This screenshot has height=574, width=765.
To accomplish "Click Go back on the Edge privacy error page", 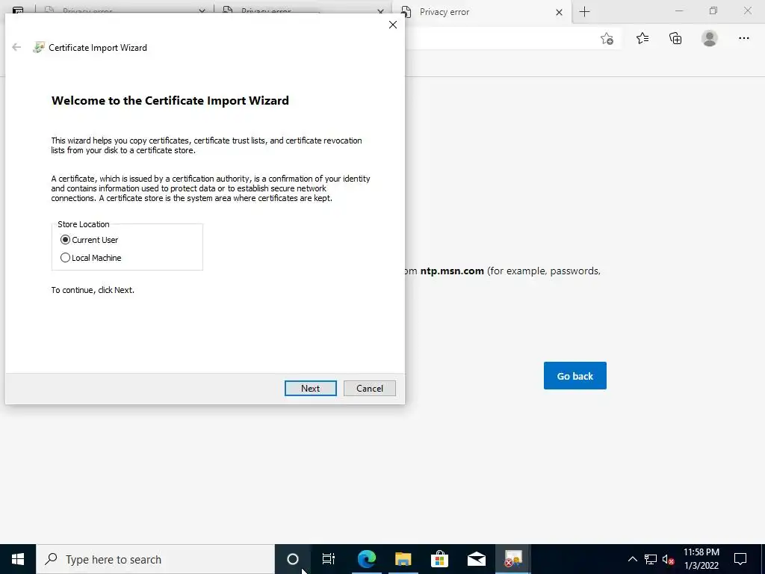I will tap(574, 376).
